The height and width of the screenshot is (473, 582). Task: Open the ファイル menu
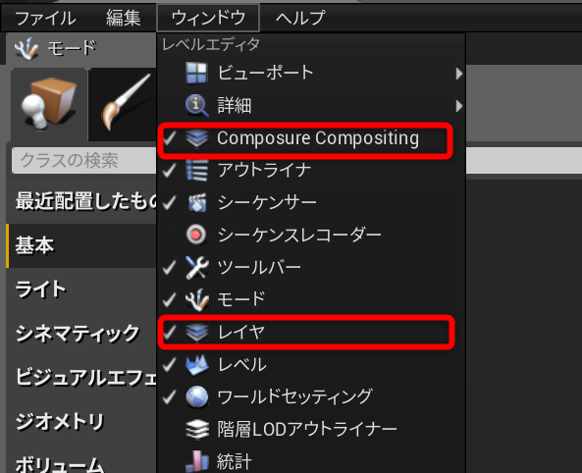tap(45, 18)
